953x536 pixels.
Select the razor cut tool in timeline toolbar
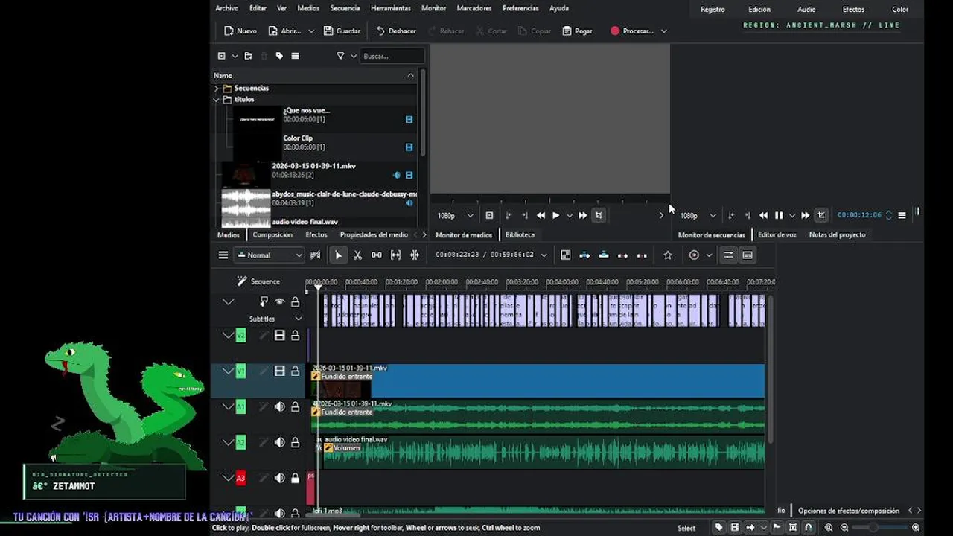[x=357, y=255]
